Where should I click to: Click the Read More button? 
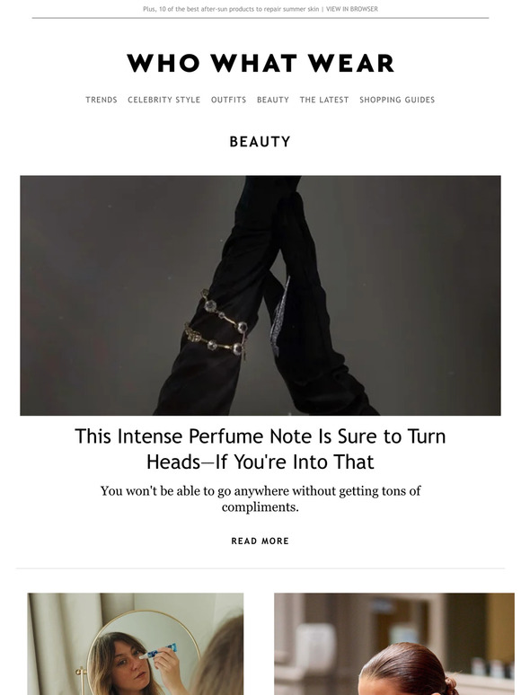coord(260,541)
